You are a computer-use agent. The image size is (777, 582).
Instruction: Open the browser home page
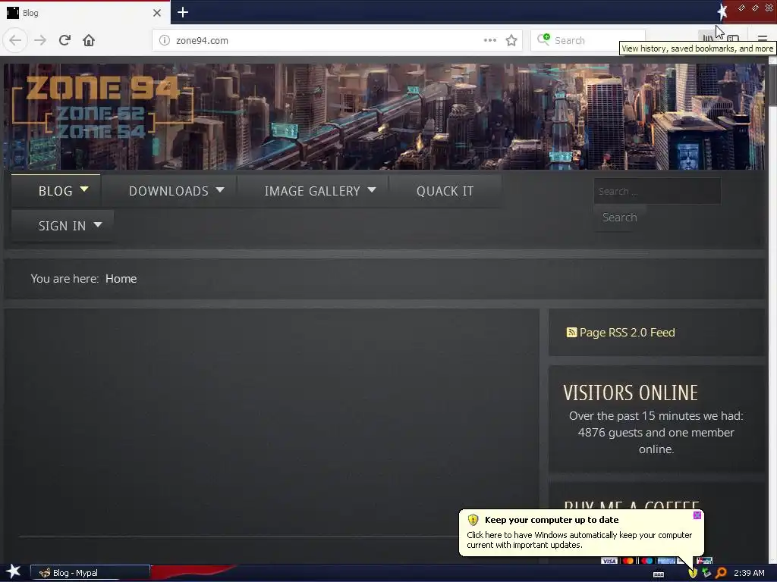click(x=89, y=40)
